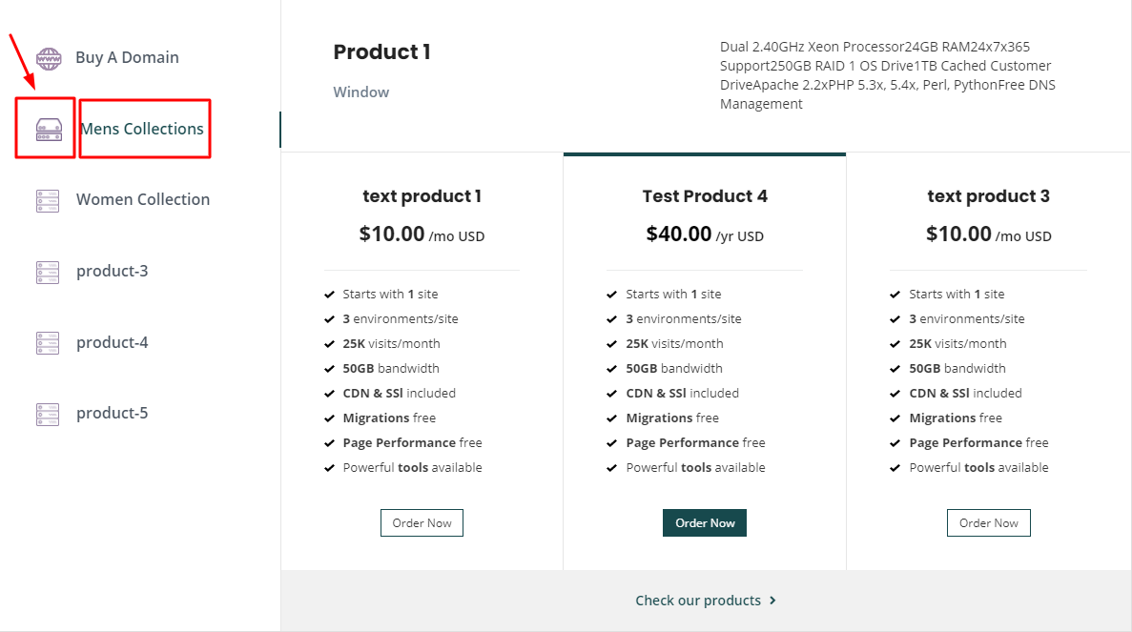Click the server icon beside Women Collection
This screenshot has width=1132, height=632.
tap(48, 200)
